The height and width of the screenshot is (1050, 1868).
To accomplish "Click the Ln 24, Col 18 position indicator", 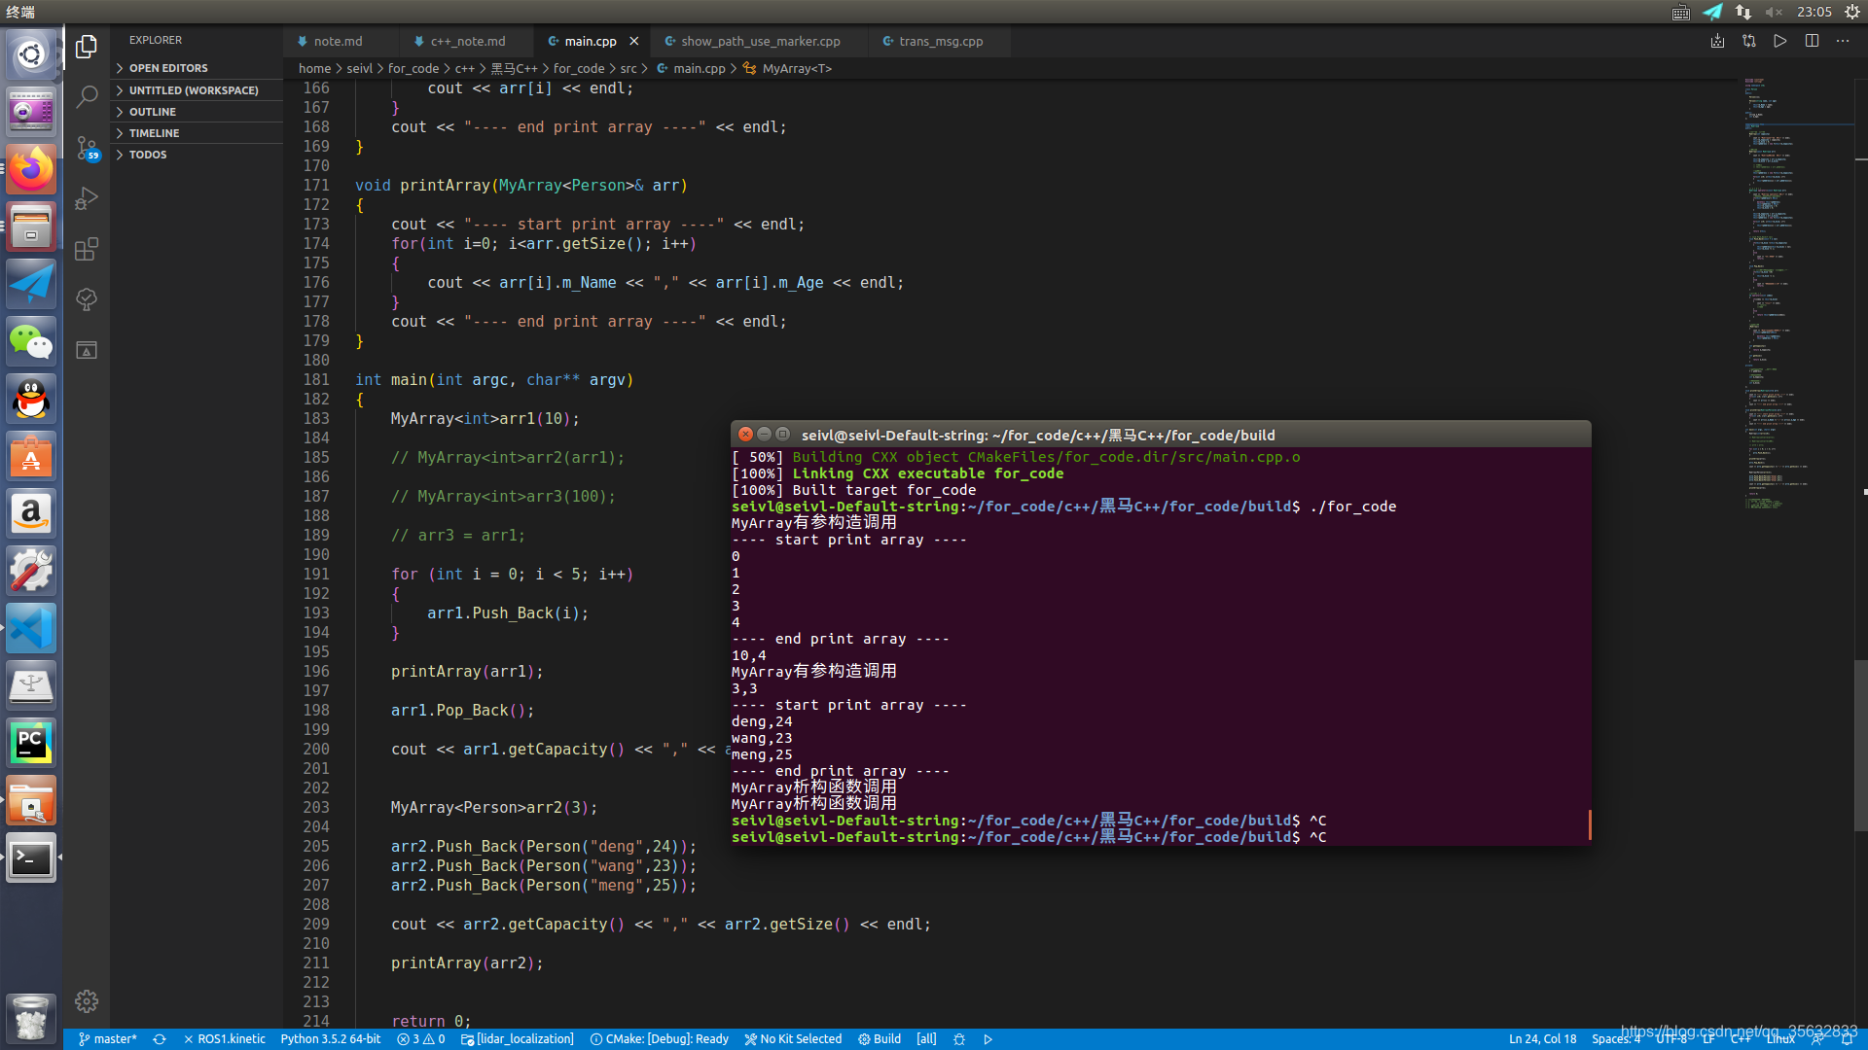I will click(1542, 1039).
